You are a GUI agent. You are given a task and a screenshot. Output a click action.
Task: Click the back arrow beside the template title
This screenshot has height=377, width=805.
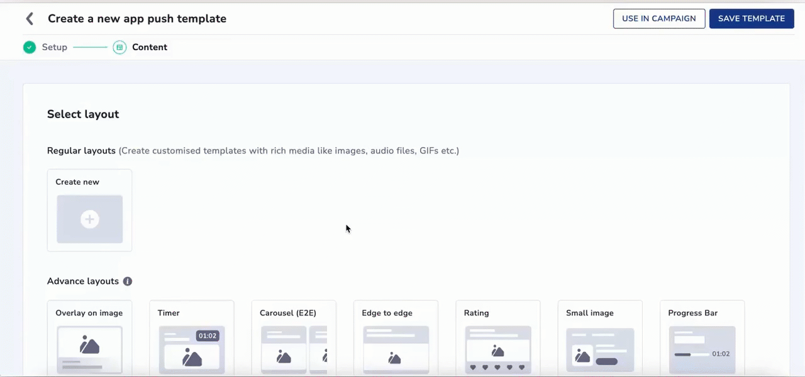pos(30,18)
